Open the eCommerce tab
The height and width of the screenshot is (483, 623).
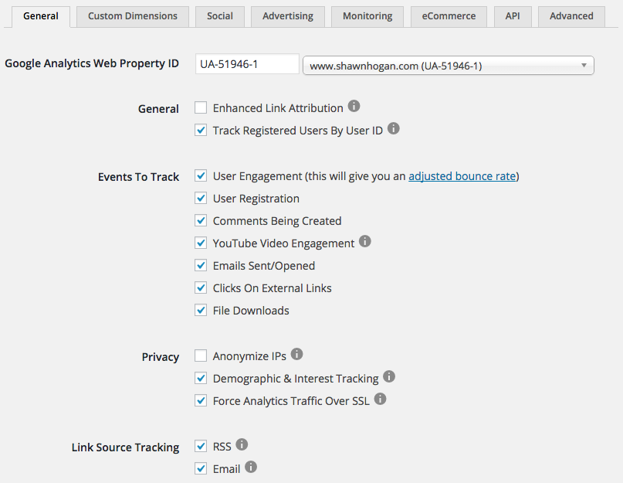coord(449,16)
